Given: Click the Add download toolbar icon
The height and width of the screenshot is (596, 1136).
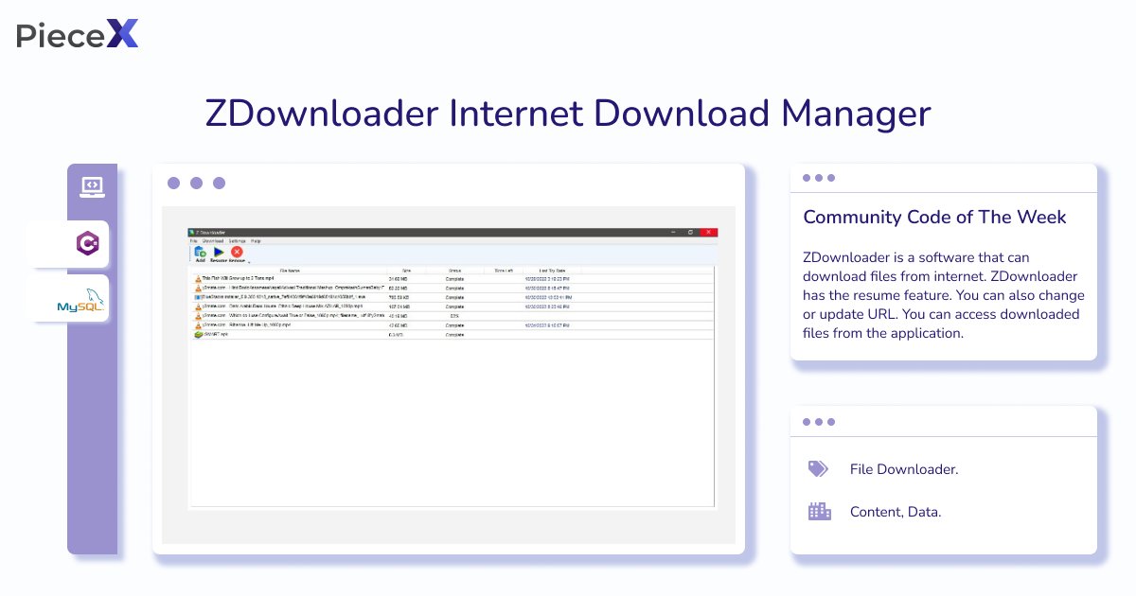Looking at the screenshot, I should point(200,252).
